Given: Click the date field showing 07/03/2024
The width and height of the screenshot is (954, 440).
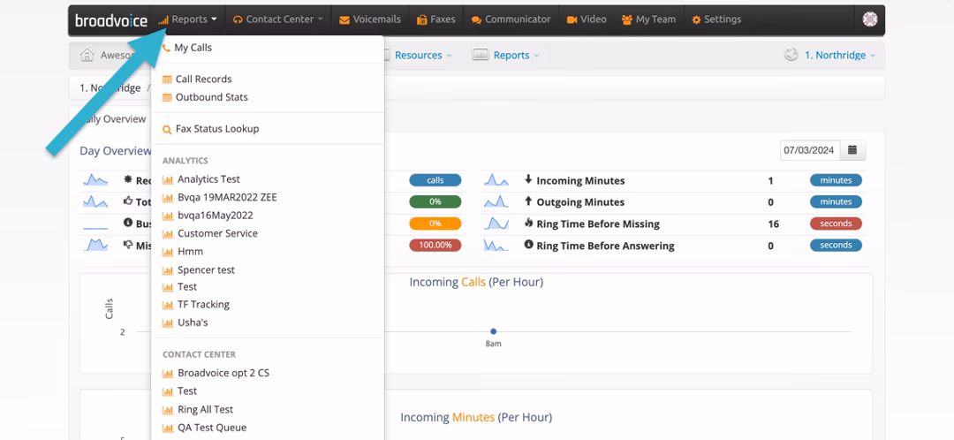Looking at the screenshot, I should pos(808,150).
